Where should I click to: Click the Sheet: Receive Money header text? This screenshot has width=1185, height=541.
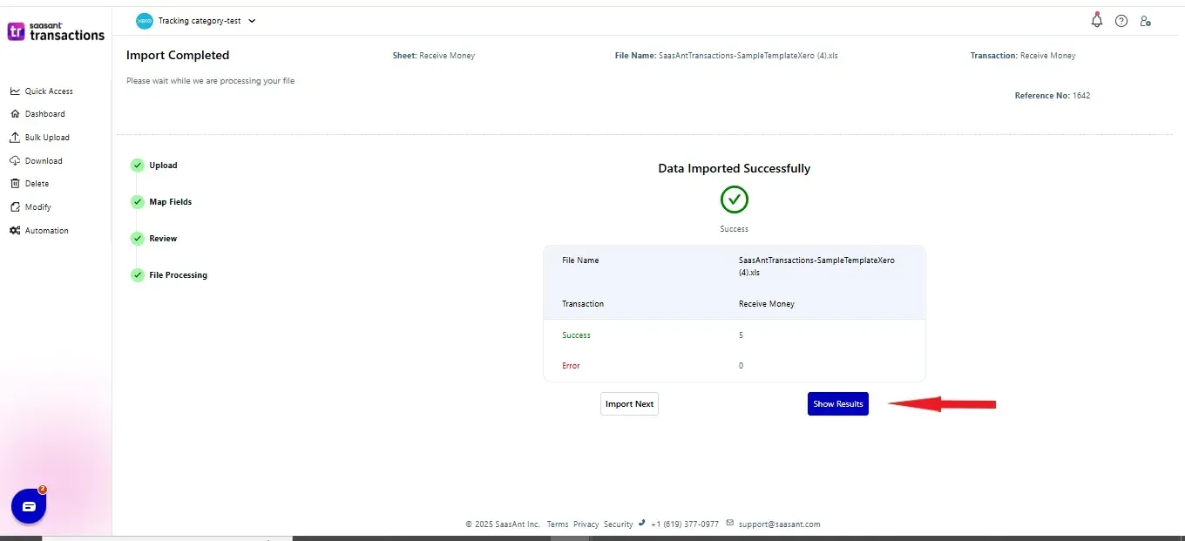pyautogui.click(x=434, y=56)
